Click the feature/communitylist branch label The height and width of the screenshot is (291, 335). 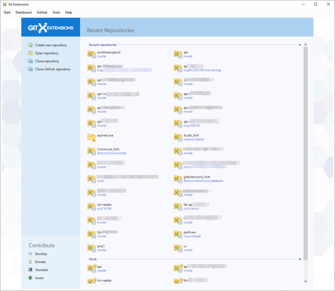(x=112, y=153)
